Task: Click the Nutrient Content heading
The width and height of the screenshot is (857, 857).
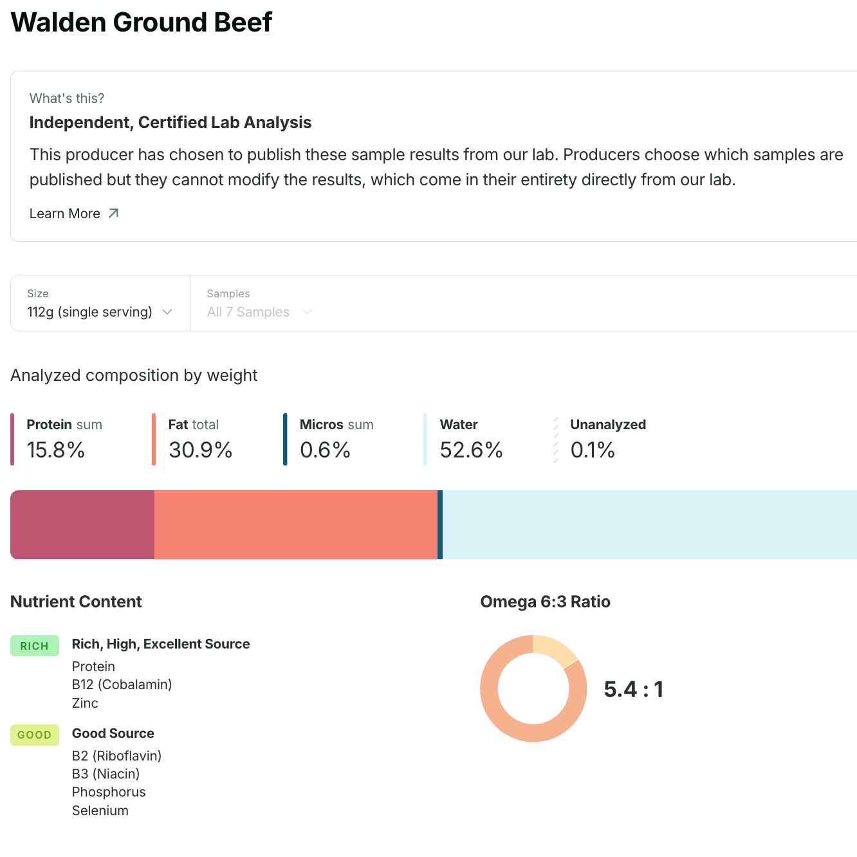Action: click(x=75, y=602)
